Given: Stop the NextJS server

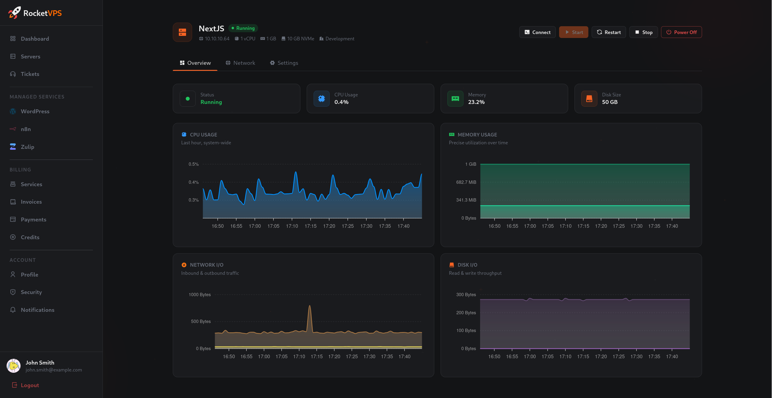Looking at the screenshot, I should tap(644, 32).
